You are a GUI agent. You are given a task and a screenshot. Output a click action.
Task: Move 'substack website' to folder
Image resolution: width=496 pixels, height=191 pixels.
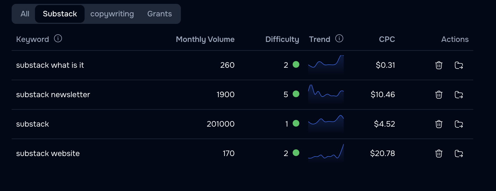click(459, 154)
